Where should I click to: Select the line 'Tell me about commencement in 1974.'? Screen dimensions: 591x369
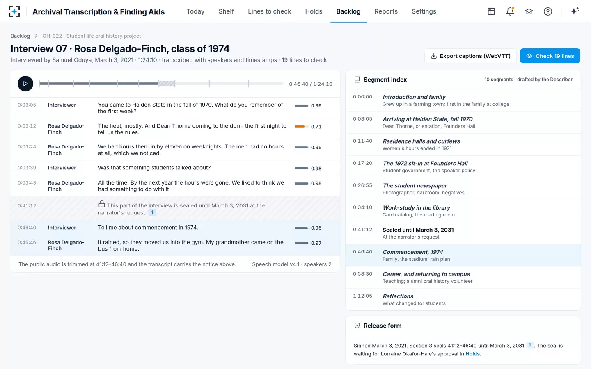point(175,228)
